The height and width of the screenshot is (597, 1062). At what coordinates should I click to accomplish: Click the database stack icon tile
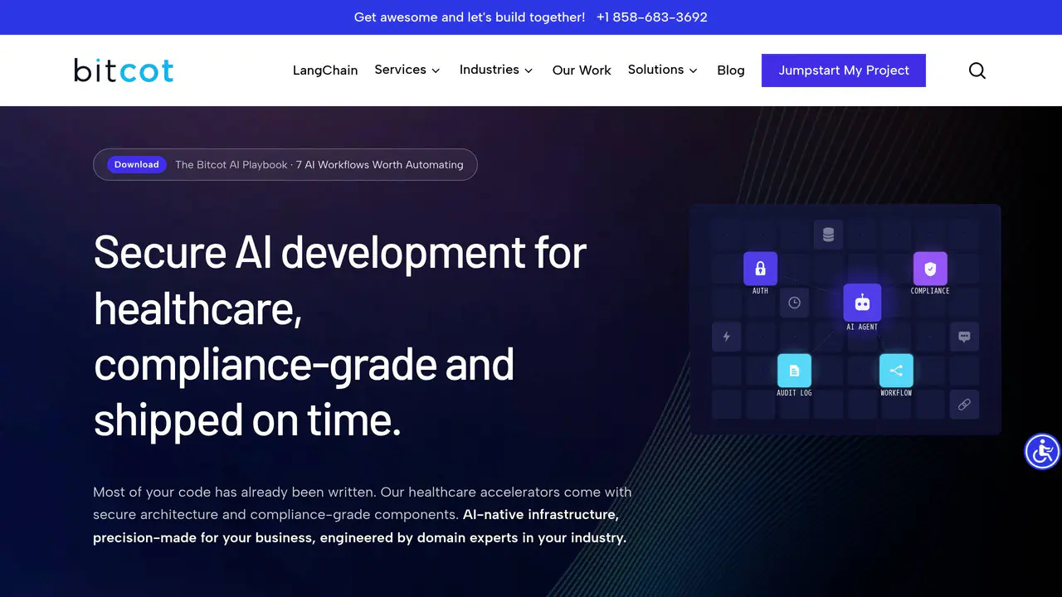tap(828, 235)
